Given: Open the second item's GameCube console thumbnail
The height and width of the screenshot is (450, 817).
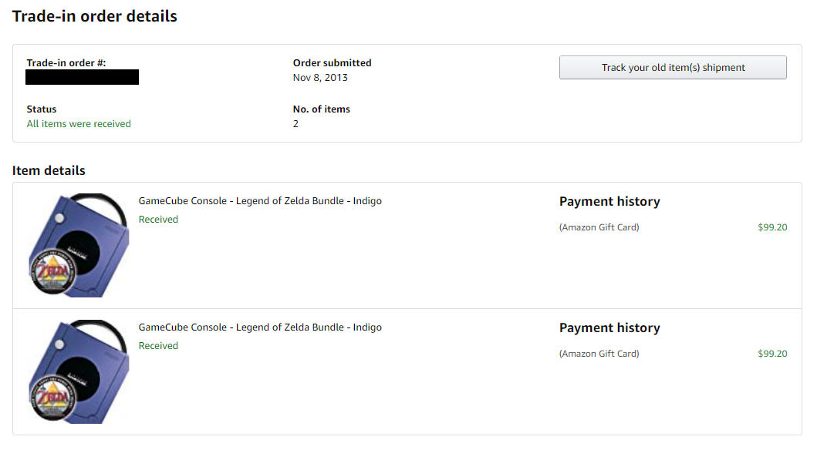Looking at the screenshot, I should click(x=78, y=371).
